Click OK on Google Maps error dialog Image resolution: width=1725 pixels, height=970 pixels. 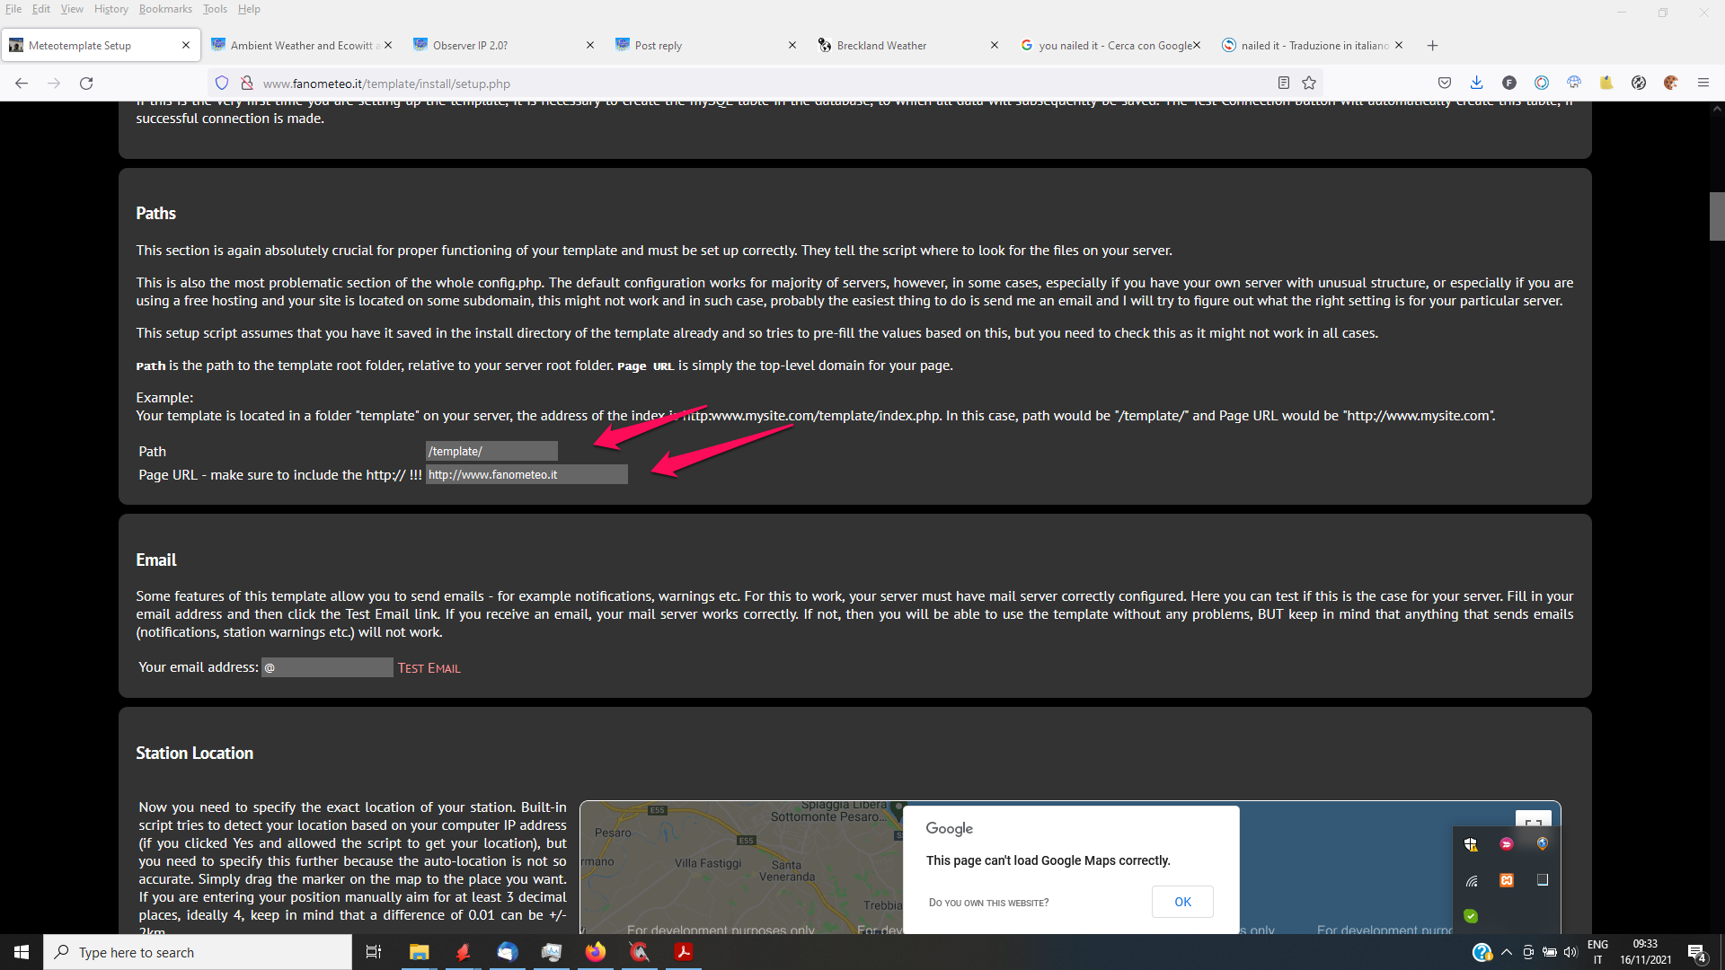pyautogui.click(x=1182, y=902)
